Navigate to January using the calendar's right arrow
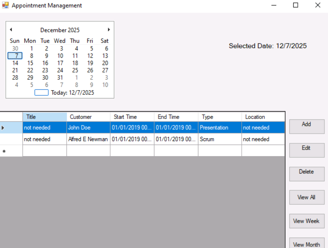Screen dimensions: 328x248 click(109, 29)
